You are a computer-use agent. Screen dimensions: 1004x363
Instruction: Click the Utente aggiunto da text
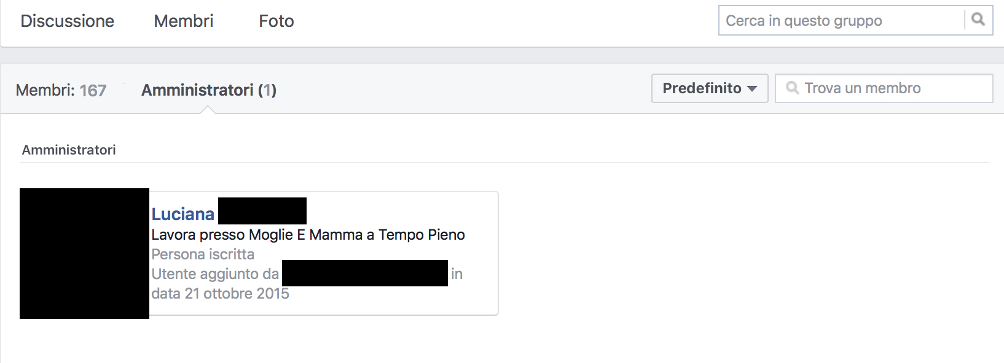click(x=215, y=274)
